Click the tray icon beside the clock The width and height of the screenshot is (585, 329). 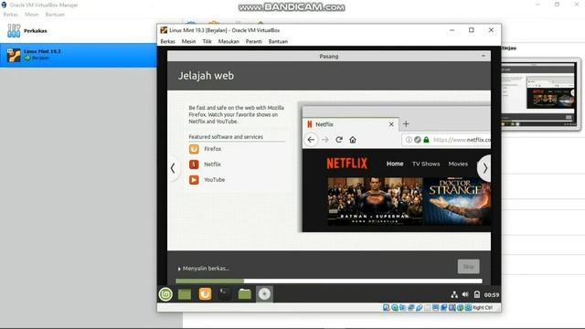(x=477, y=294)
